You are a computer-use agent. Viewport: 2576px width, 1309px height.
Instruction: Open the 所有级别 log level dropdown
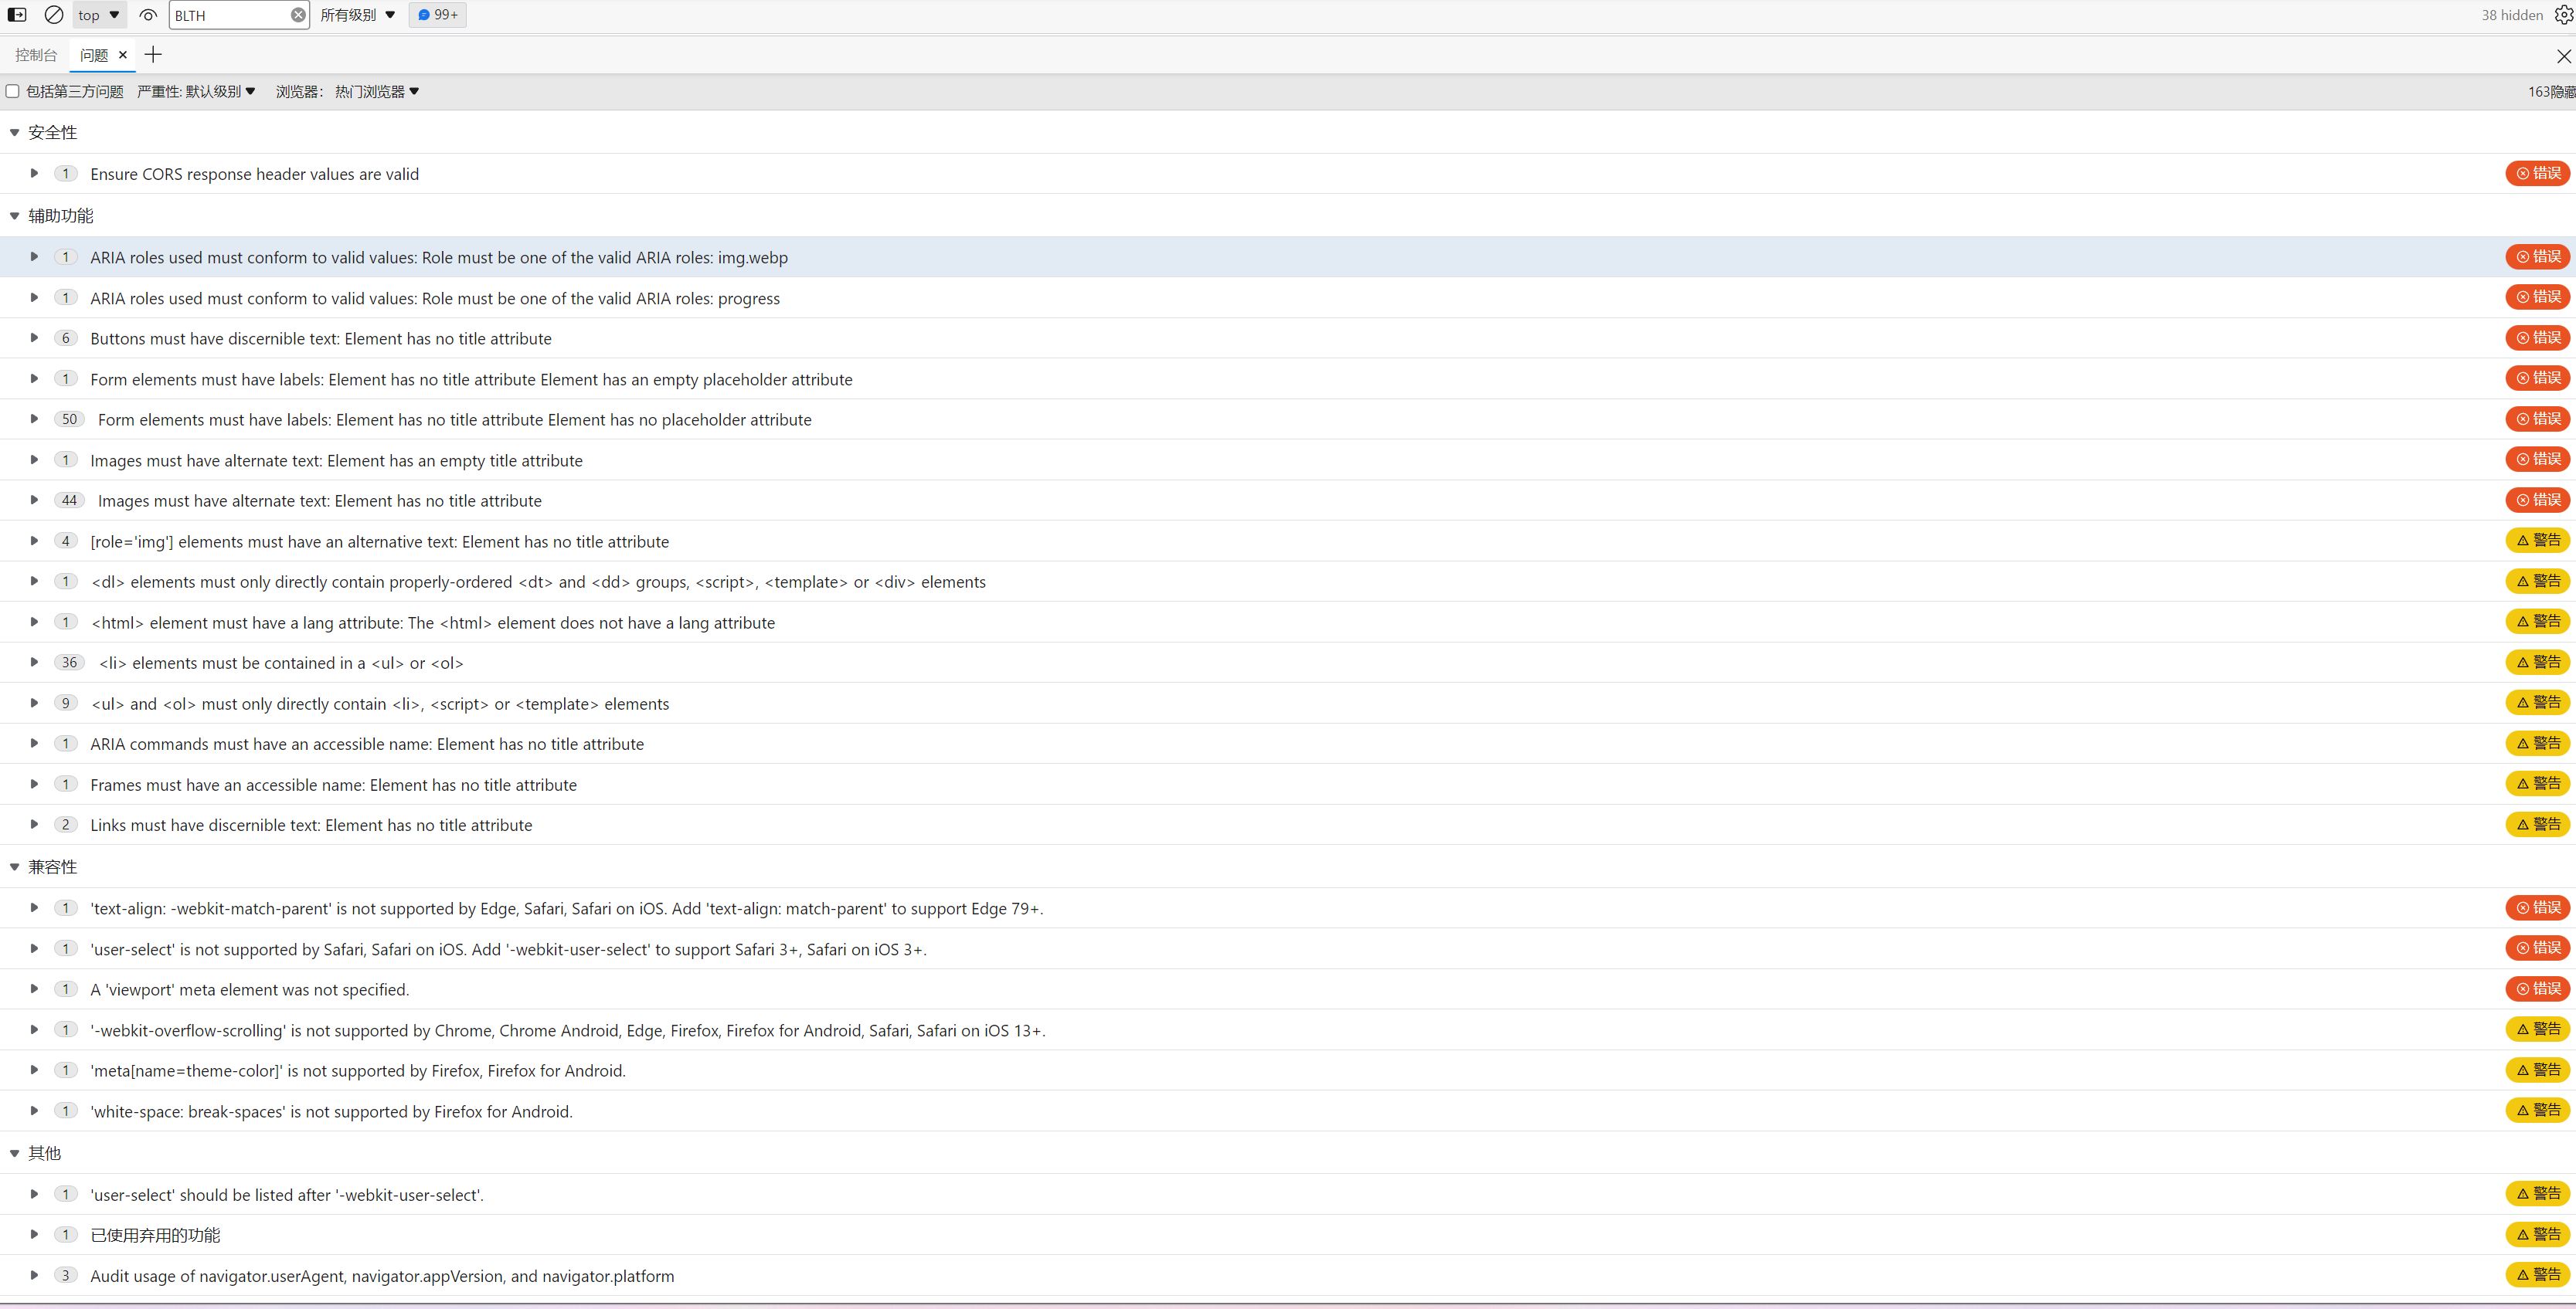click(358, 15)
